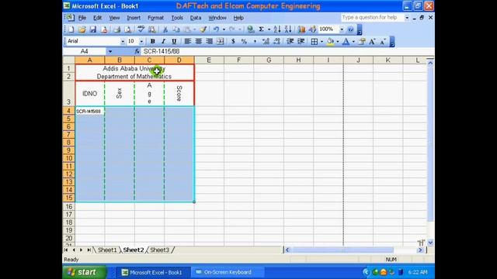Apply Currency style dollar format
Viewport: 497px width, 279px height.
[233, 41]
